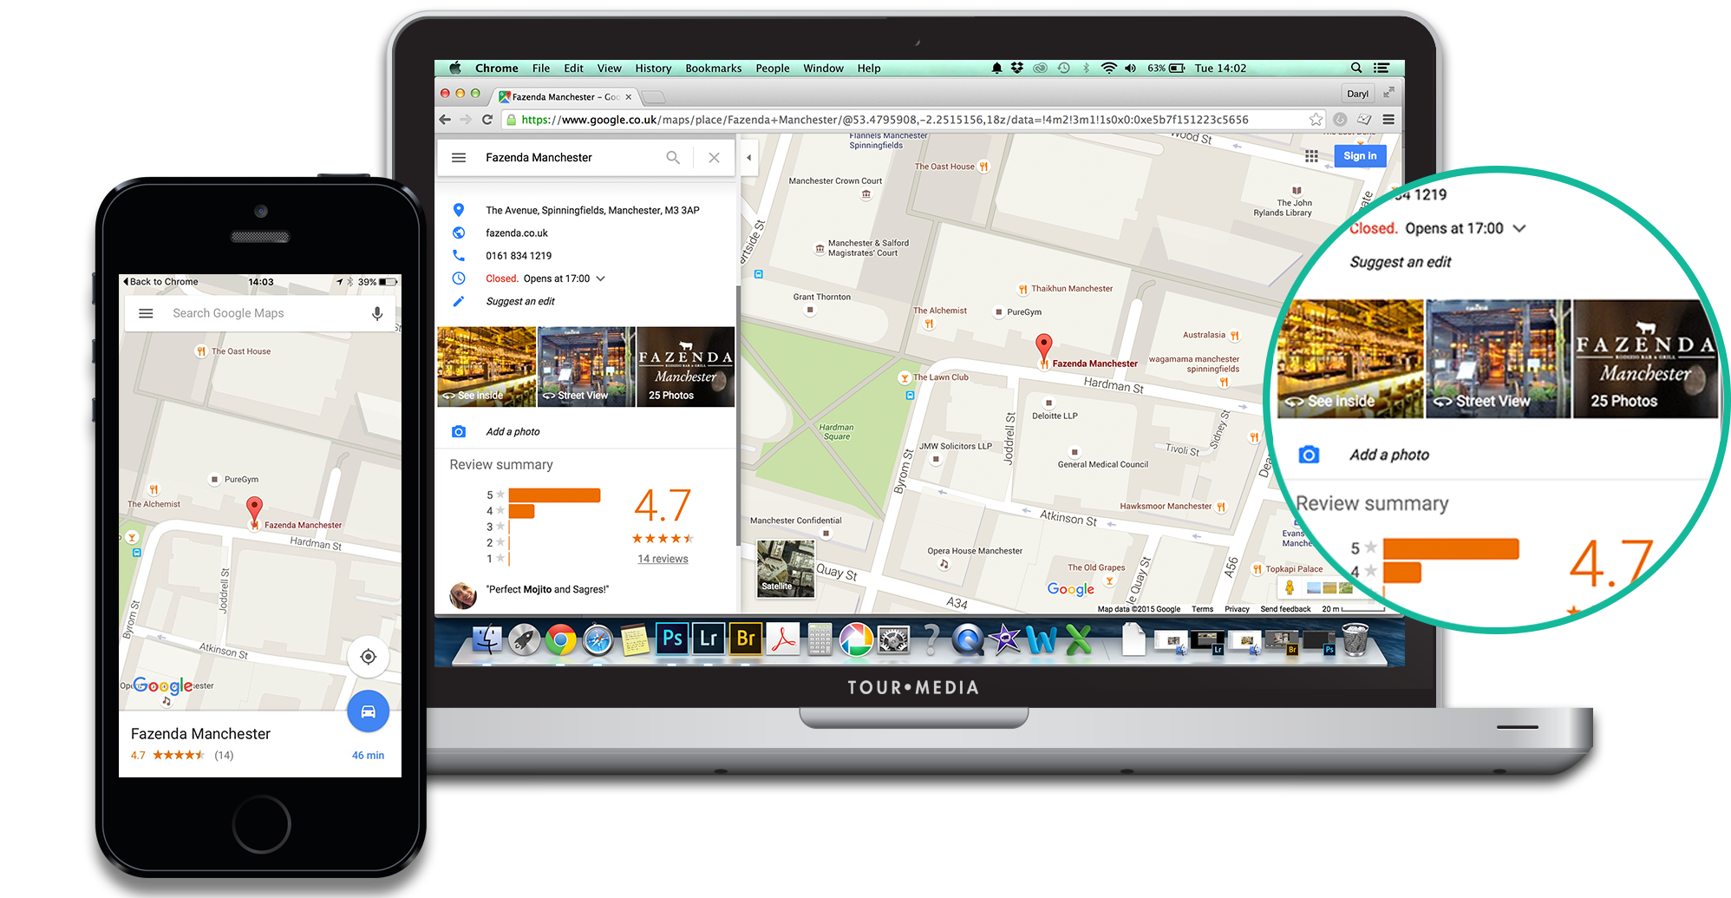Open the Trash in the dock

tap(1355, 641)
